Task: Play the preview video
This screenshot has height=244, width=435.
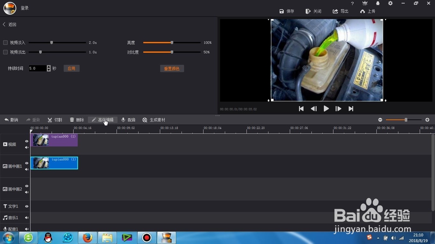Action: [x=326, y=109]
